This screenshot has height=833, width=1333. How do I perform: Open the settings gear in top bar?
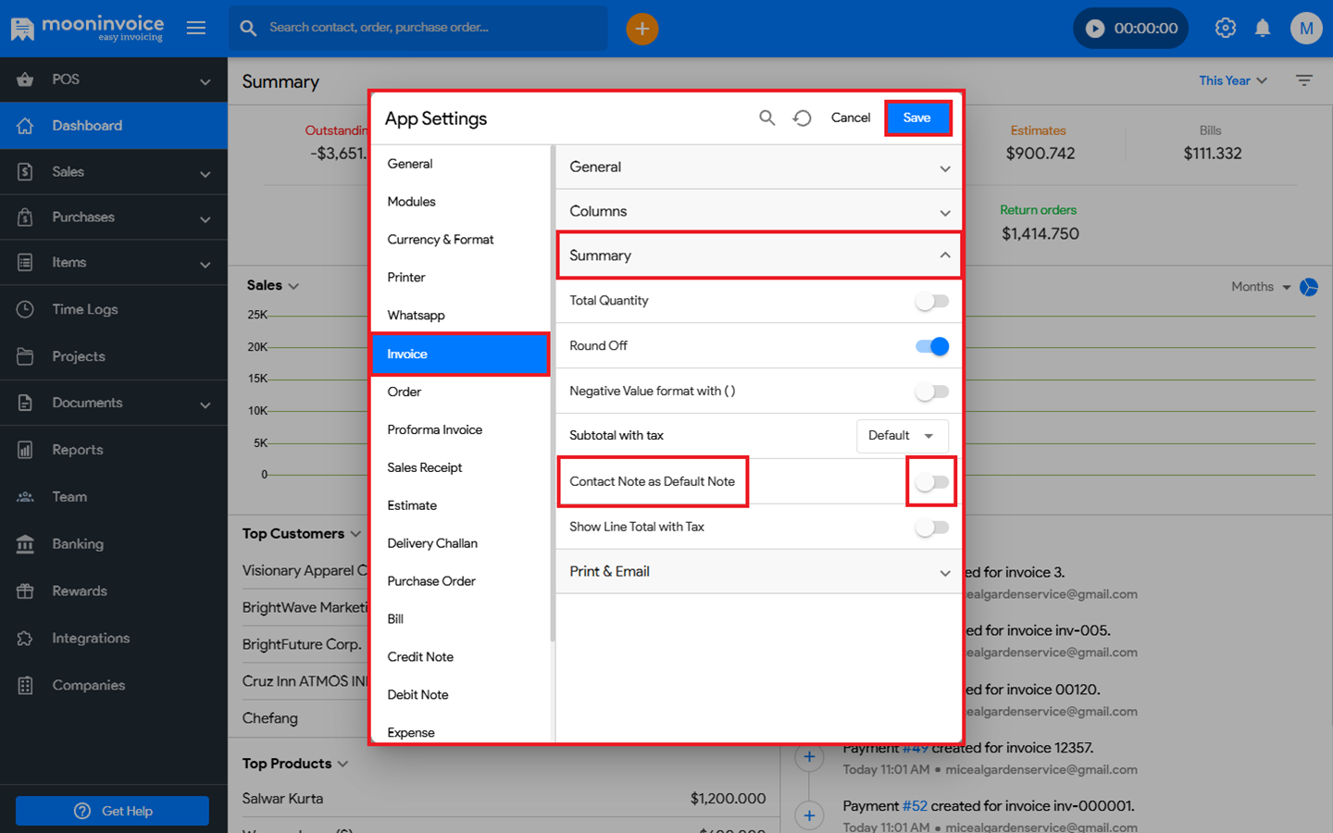[x=1225, y=29]
